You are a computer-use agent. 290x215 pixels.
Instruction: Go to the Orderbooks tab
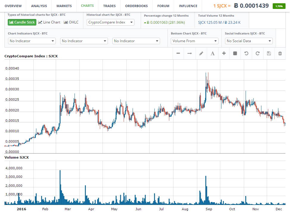136,6
